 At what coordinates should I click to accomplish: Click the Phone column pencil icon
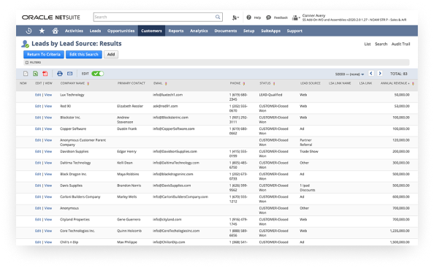[244, 83]
